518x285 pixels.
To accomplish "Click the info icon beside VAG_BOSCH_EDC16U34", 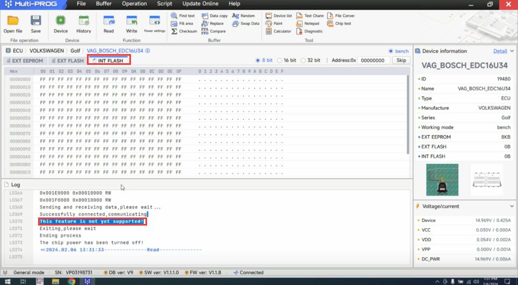I will click(x=148, y=50).
